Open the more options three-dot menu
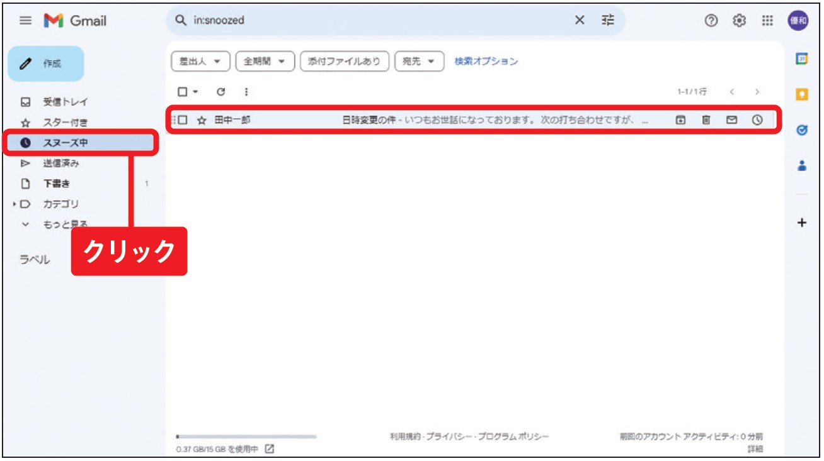Screen dimensions: 824x461 click(x=246, y=92)
